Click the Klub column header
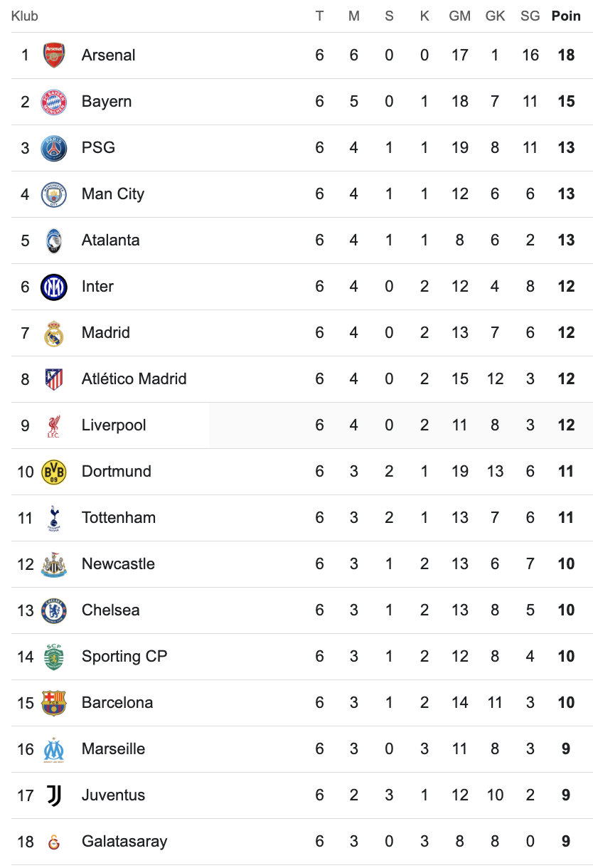The height and width of the screenshot is (868, 593). [x=25, y=16]
